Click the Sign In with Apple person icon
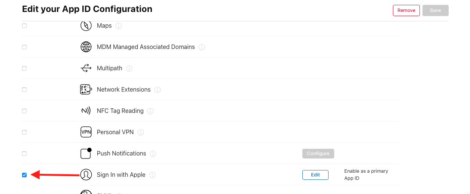 [86, 175]
